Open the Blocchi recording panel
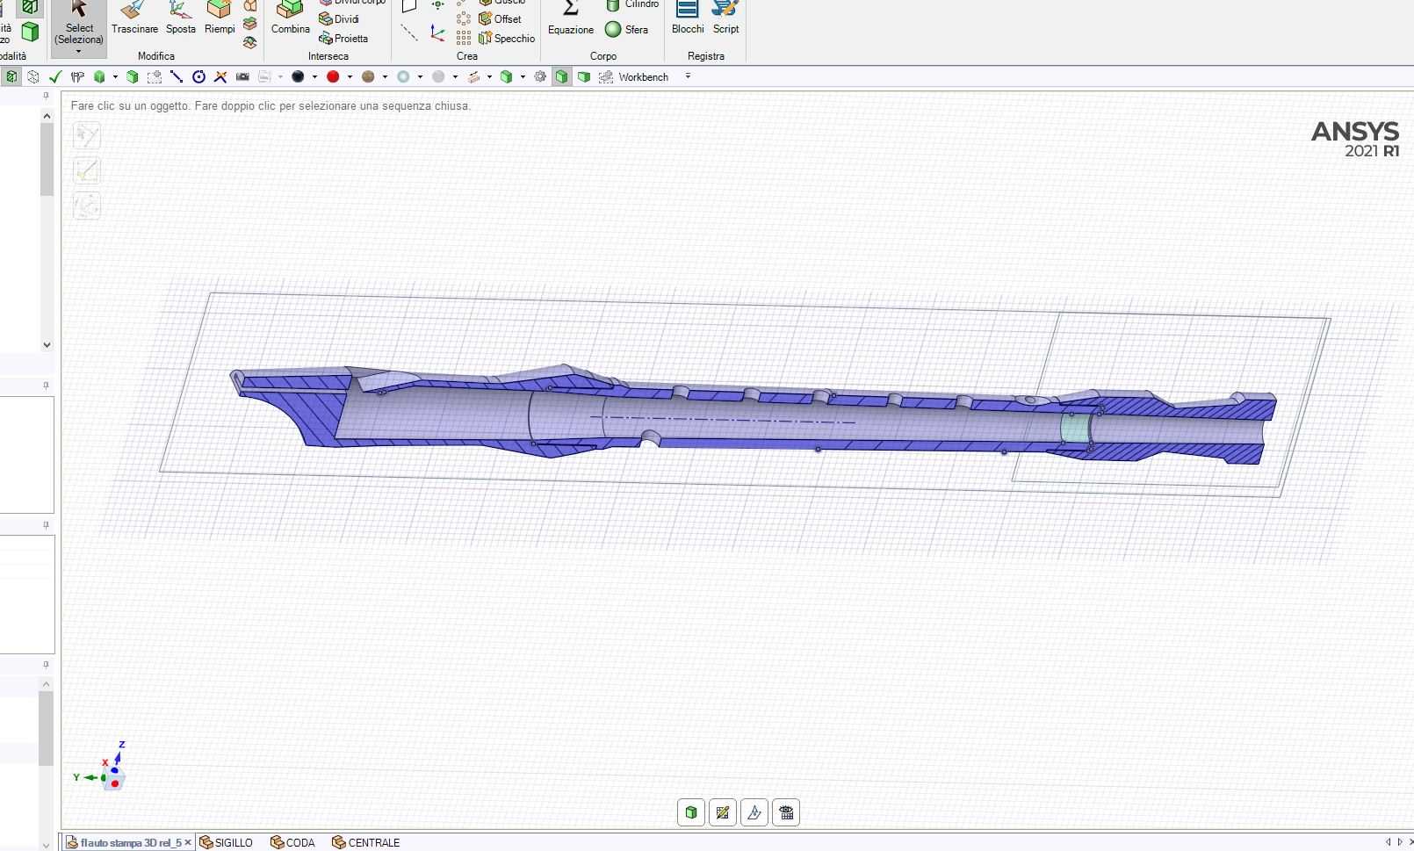 tap(688, 19)
